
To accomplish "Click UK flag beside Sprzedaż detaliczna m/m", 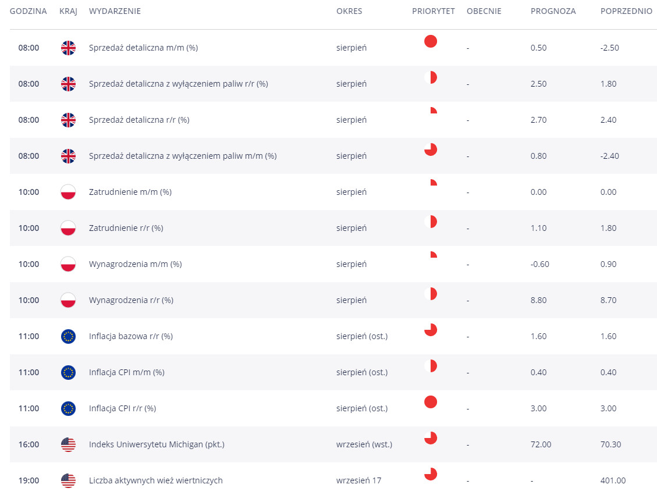I will [68, 48].
